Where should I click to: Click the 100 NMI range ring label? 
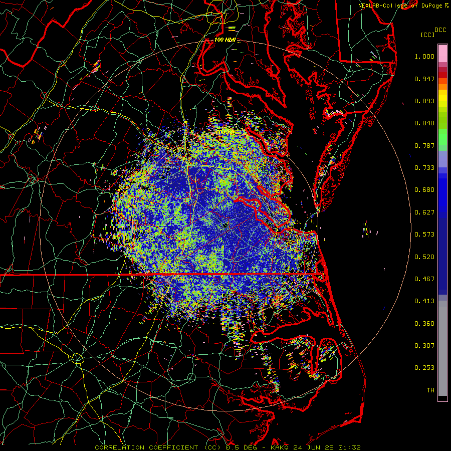pyautogui.click(x=225, y=40)
